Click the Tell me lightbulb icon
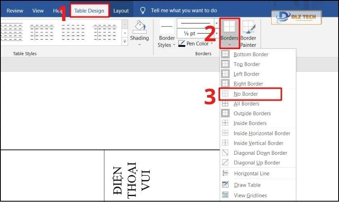This screenshot has height=202, width=339. click(x=142, y=11)
